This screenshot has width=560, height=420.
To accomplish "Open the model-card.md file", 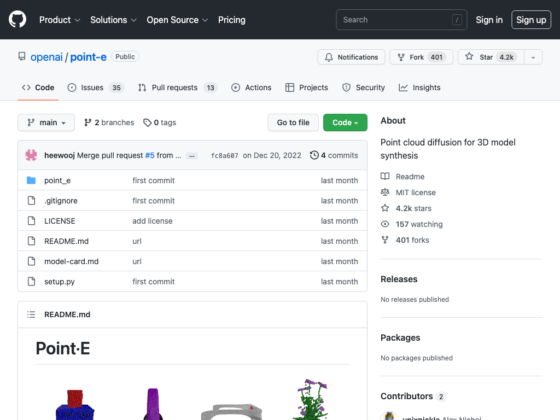I will tap(72, 261).
